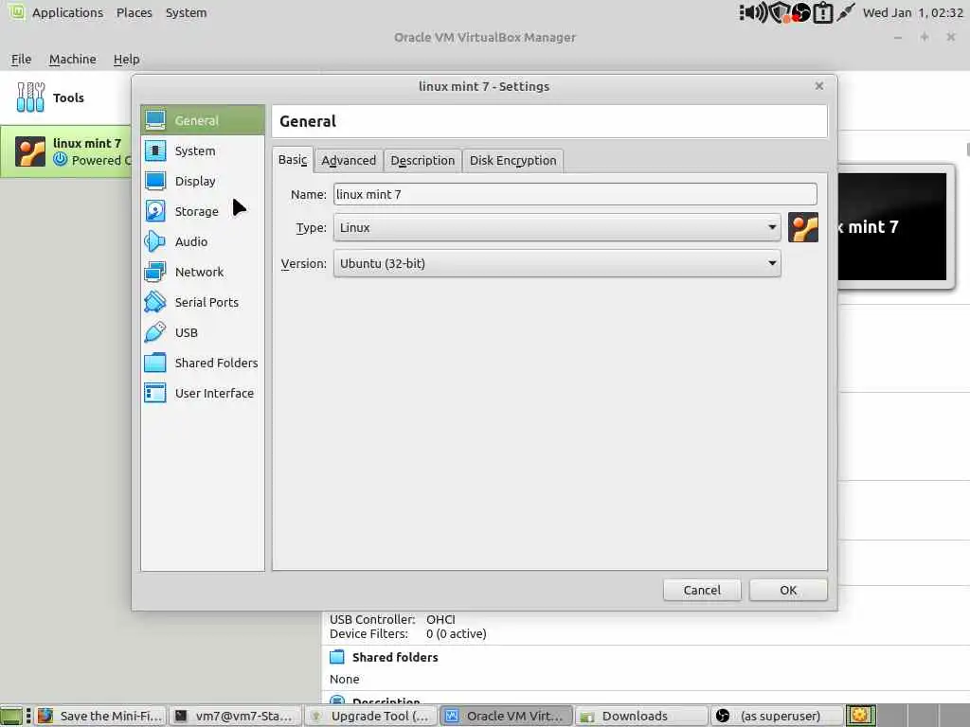This screenshot has width=970, height=727.
Task: Click the shield icon in system tray
Action: click(780, 12)
